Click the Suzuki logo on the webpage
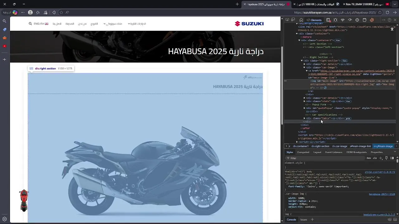The width and height of the screenshot is (399, 224). pos(249,24)
